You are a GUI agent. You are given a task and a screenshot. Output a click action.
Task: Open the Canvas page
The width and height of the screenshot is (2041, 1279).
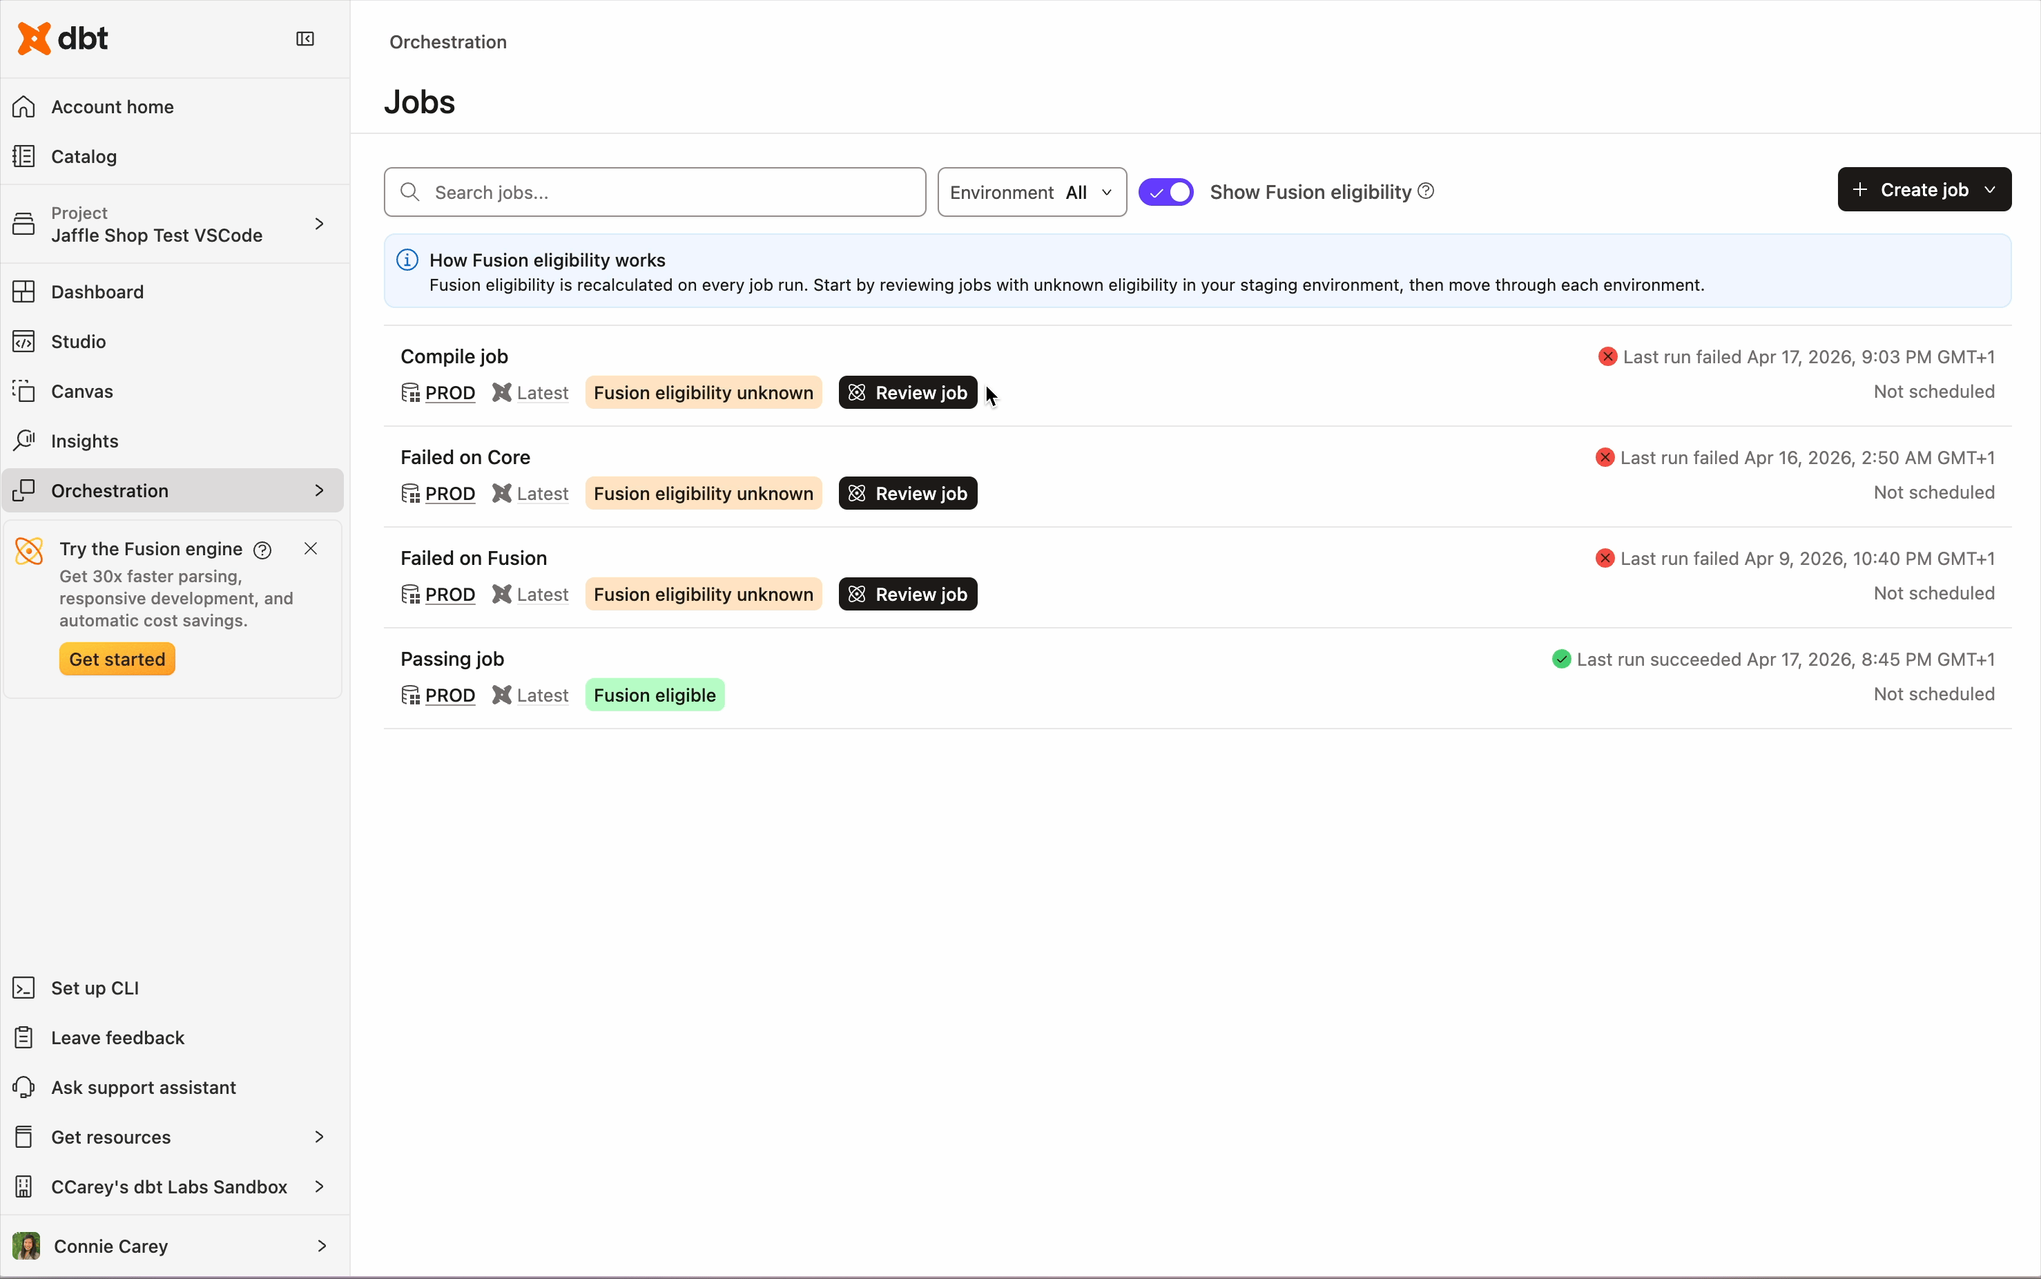click(82, 391)
